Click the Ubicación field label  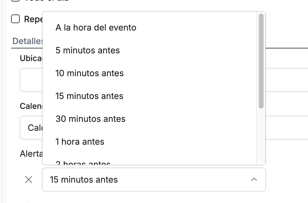(31, 58)
